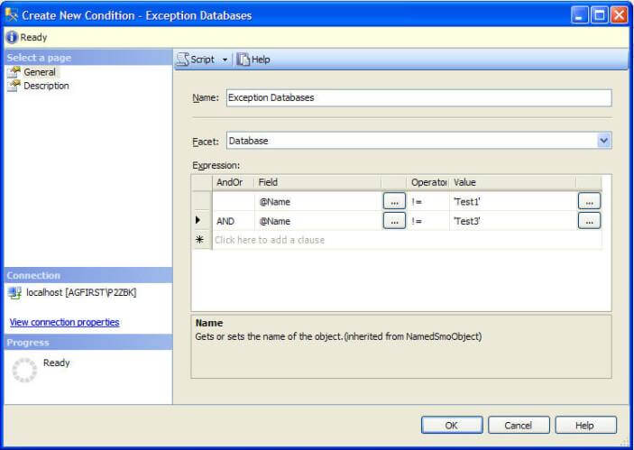The height and width of the screenshot is (450, 634).
Task: Click the Operator column header
Action: tap(427, 182)
